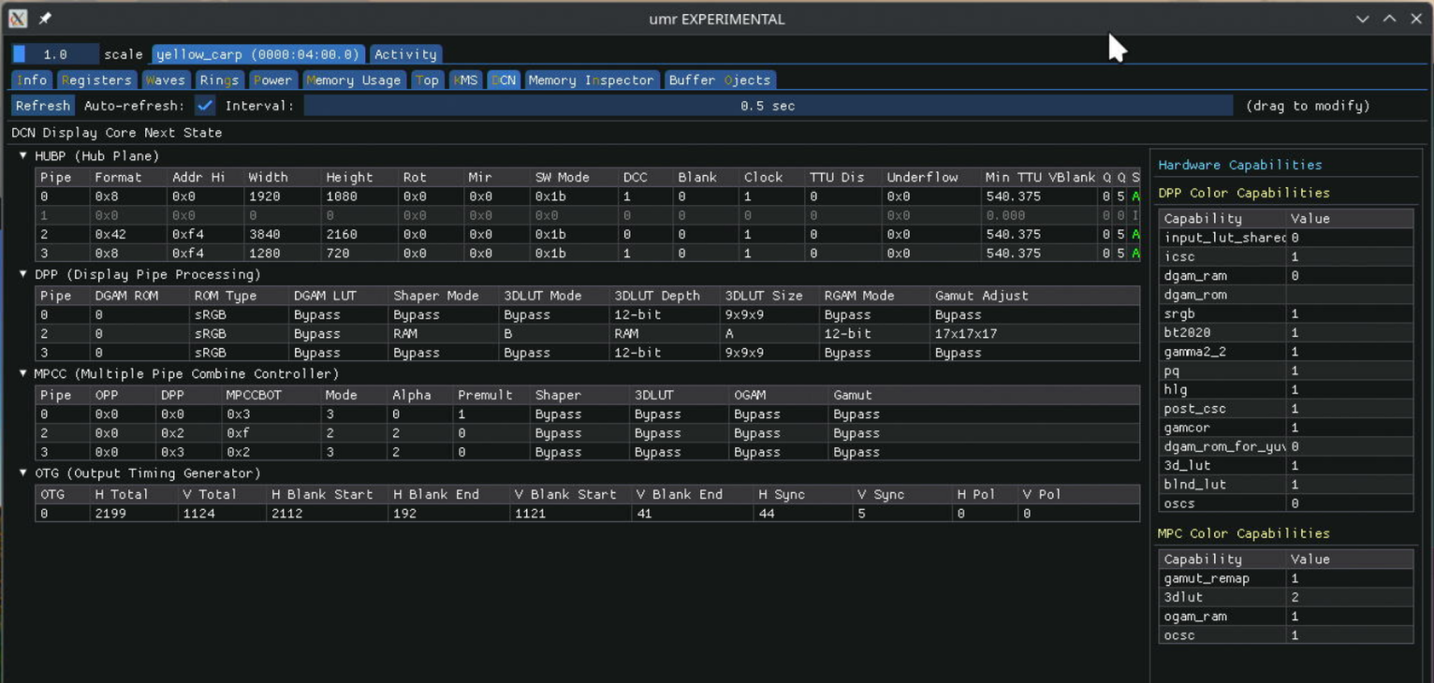Viewport: 1434px width, 683px height.
Task: Collapse the OTG Output Timing Generator section
Action: 23,473
